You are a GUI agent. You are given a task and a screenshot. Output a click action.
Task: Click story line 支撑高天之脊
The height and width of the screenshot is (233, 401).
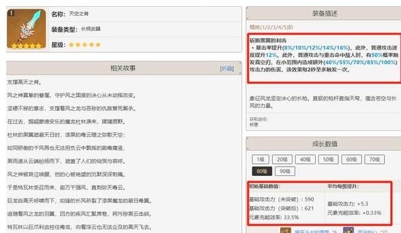[x=24, y=82]
